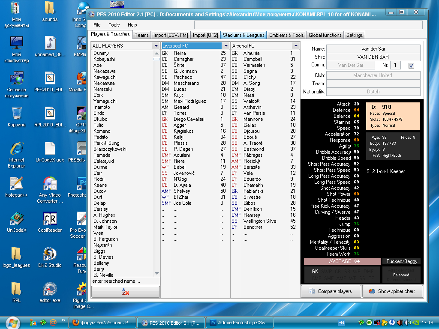Image resolution: width=439 pixels, height=329 pixels.
Task: Toggle the checkbox next to shirt Nr field
Action: [x=411, y=66]
